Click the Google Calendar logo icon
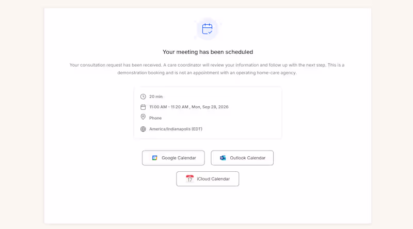413x229 pixels. (154, 158)
